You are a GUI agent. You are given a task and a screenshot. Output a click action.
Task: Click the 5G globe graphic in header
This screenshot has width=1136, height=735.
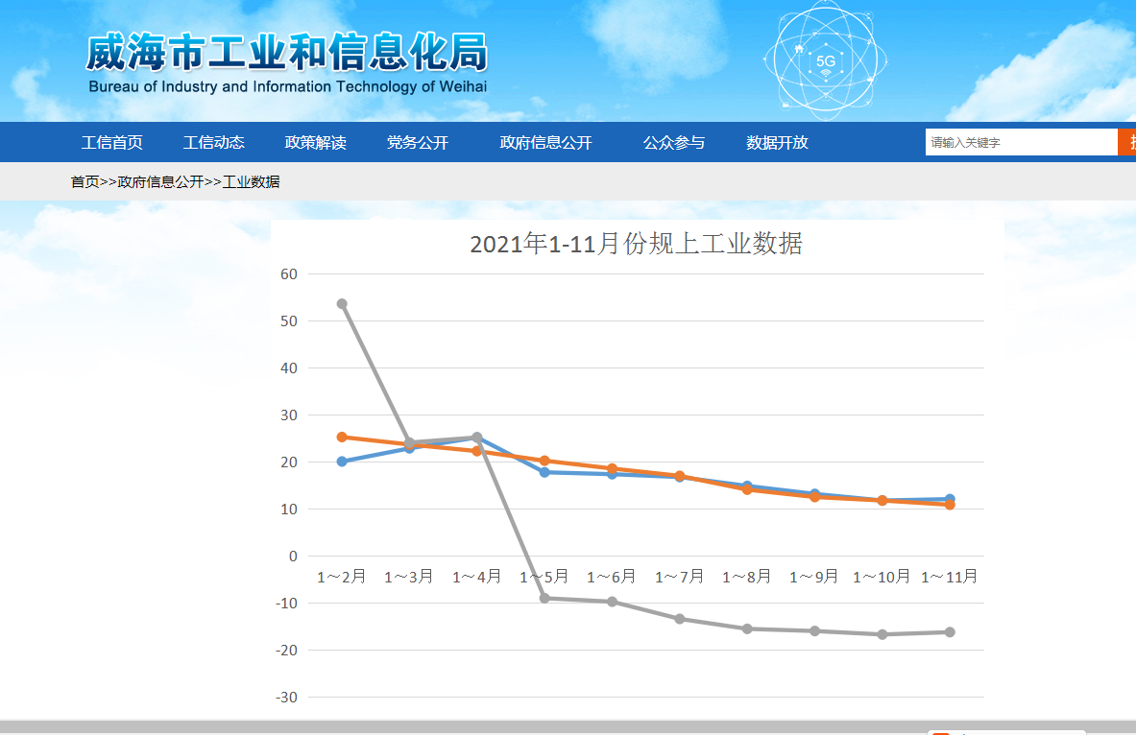pyautogui.click(x=825, y=58)
